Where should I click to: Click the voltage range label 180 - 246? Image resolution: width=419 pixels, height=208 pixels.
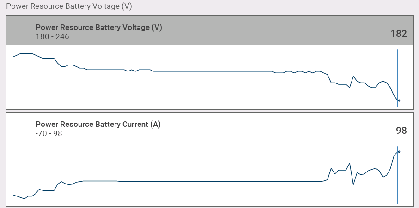point(52,36)
